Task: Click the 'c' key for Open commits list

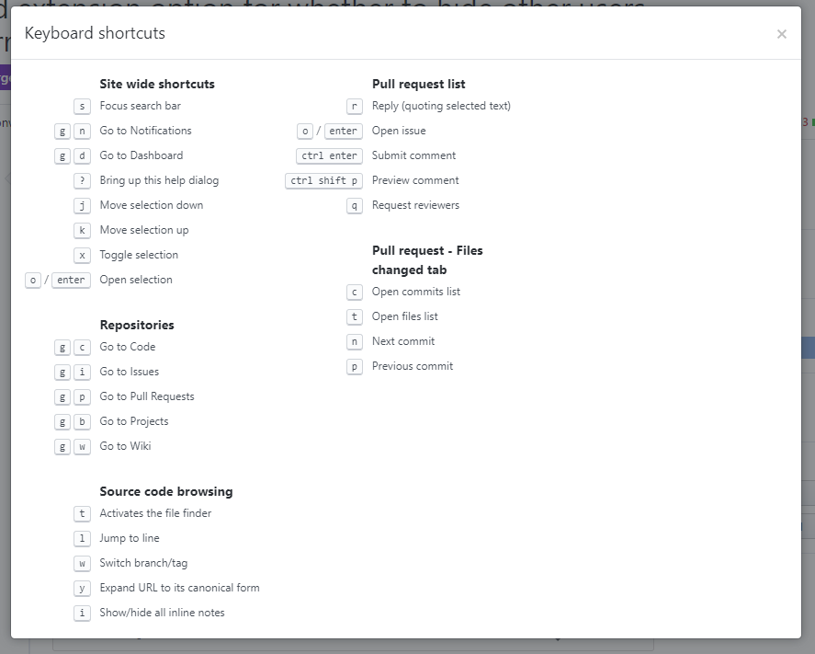Action: click(355, 292)
